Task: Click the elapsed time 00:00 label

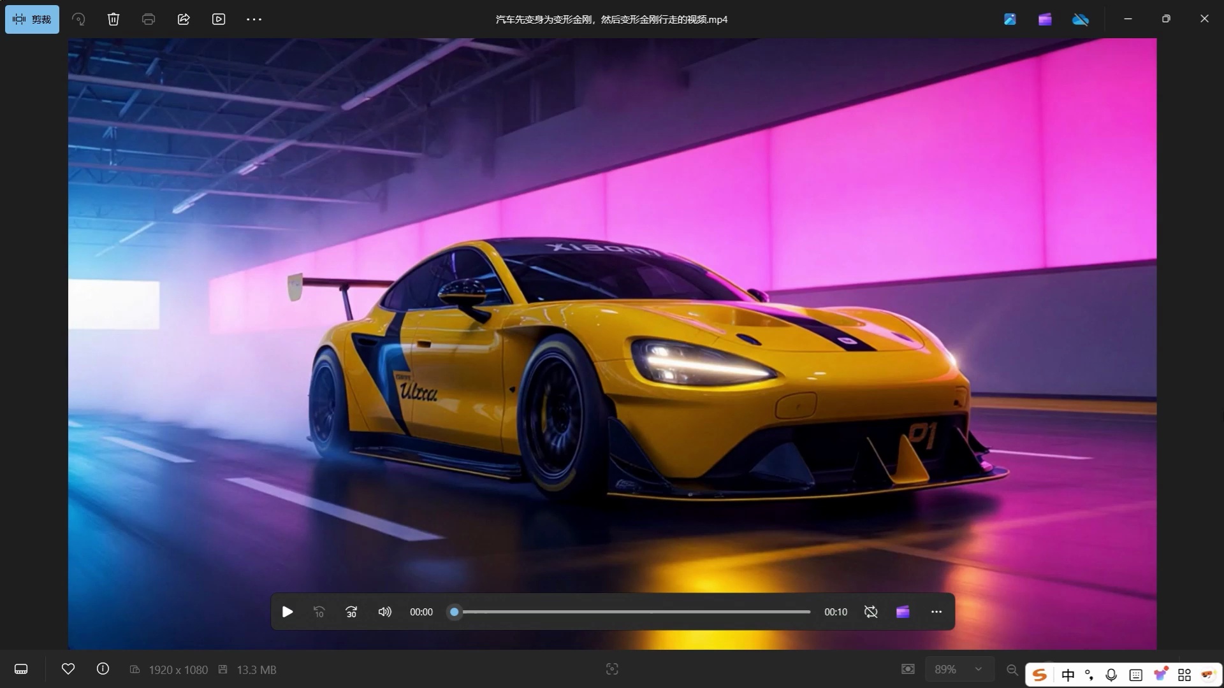Action: [x=421, y=612]
